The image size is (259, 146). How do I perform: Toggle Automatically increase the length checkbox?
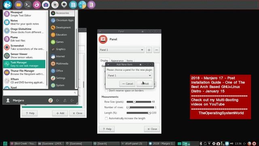106,118
